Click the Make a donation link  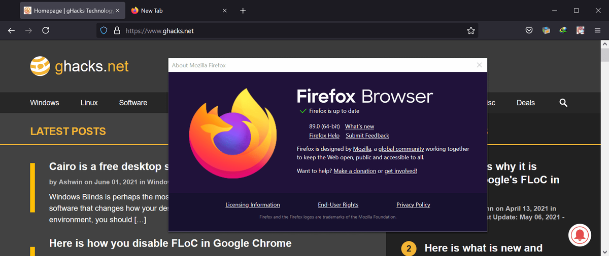(355, 171)
